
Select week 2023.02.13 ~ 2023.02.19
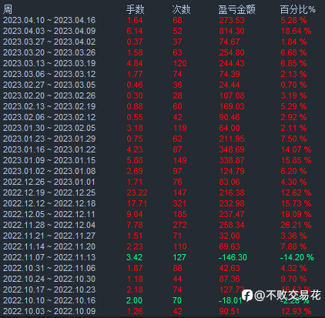point(49,106)
